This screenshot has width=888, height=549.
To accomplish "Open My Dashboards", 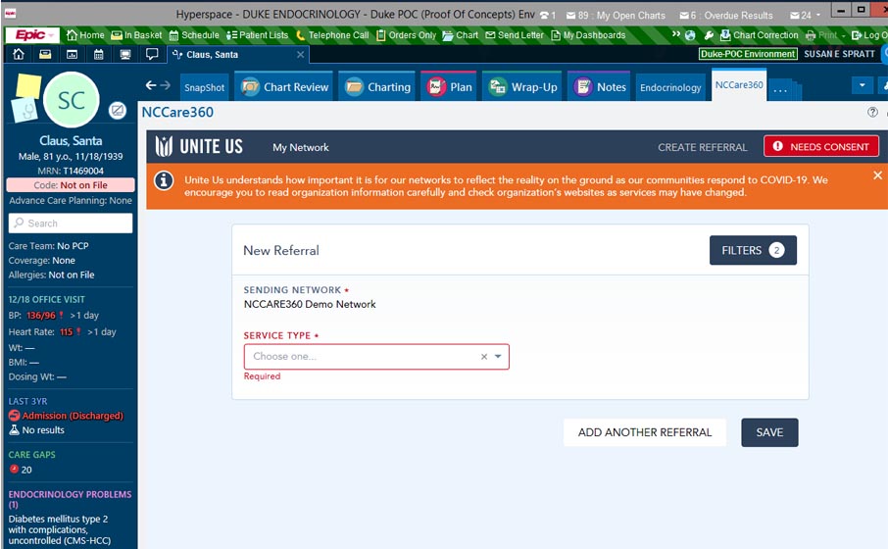I will pos(588,35).
